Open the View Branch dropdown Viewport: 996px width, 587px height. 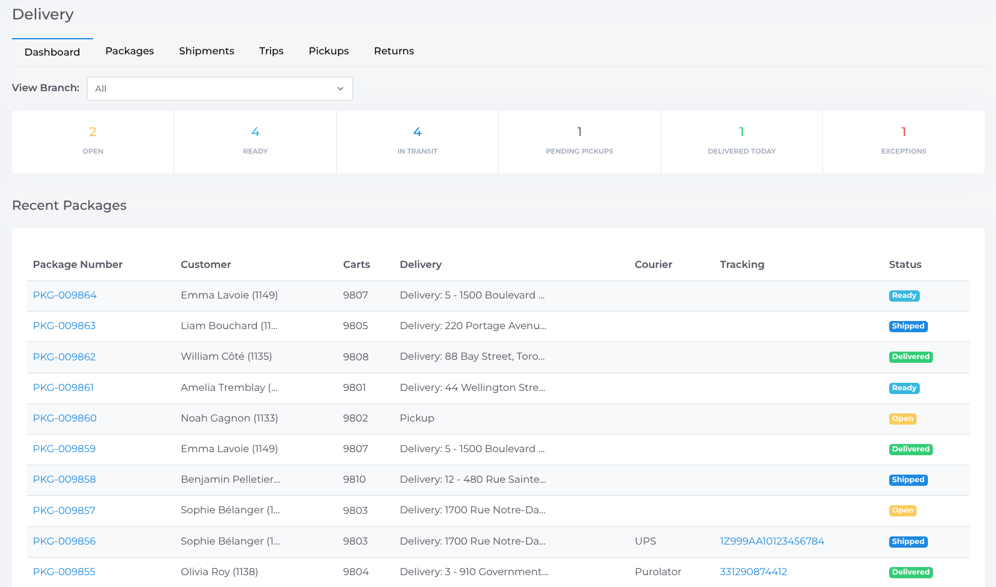coord(219,89)
